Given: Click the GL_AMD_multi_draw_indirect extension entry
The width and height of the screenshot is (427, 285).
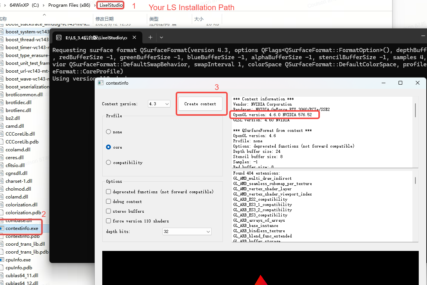Looking at the screenshot, I should [262, 178].
